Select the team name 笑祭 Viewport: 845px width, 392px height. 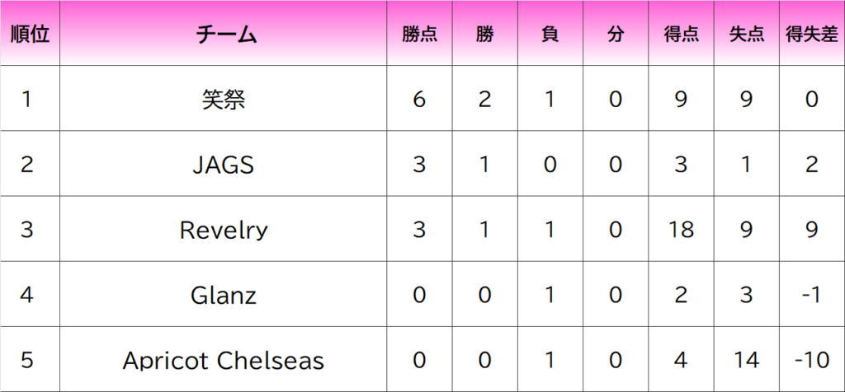[x=224, y=100]
